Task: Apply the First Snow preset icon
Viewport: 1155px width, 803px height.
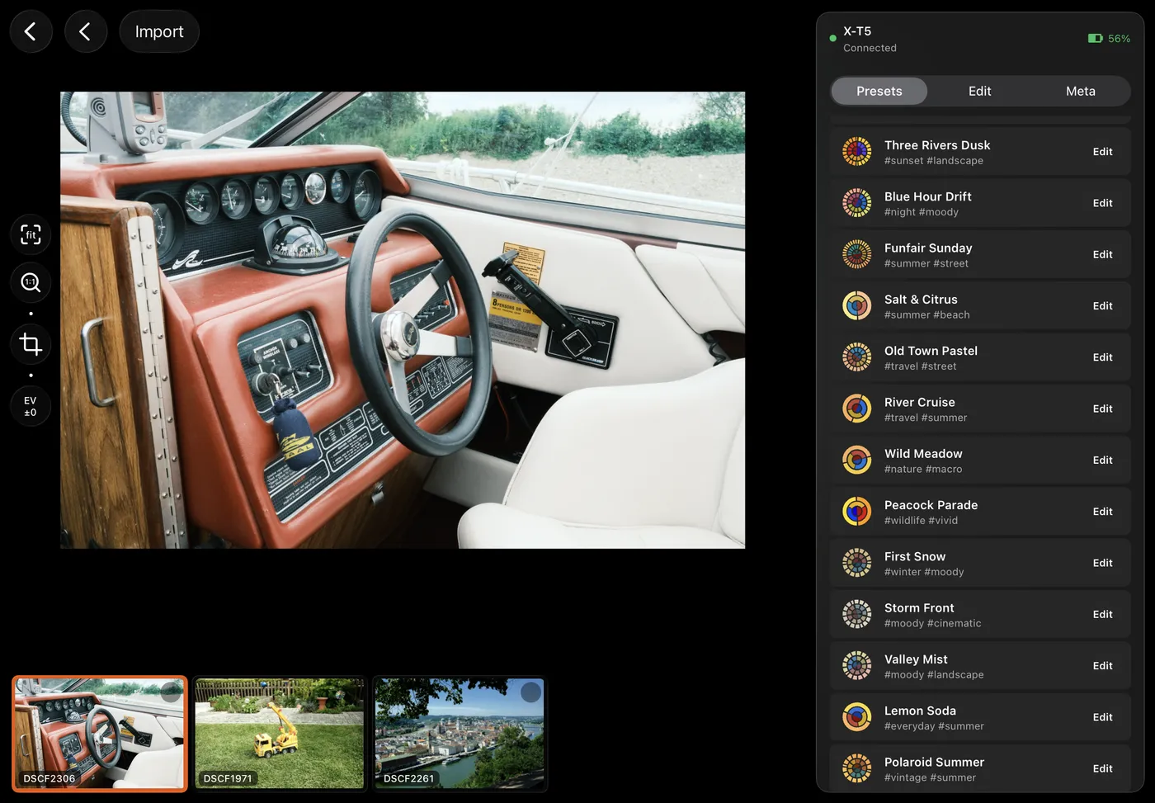Action: coord(857,563)
